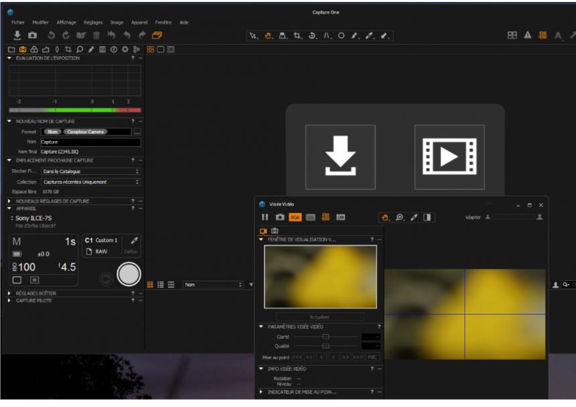The height and width of the screenshot is (407, 576).
Task: Click camera capture icon in Visée Vidéo toolbar
Action: 280,217
